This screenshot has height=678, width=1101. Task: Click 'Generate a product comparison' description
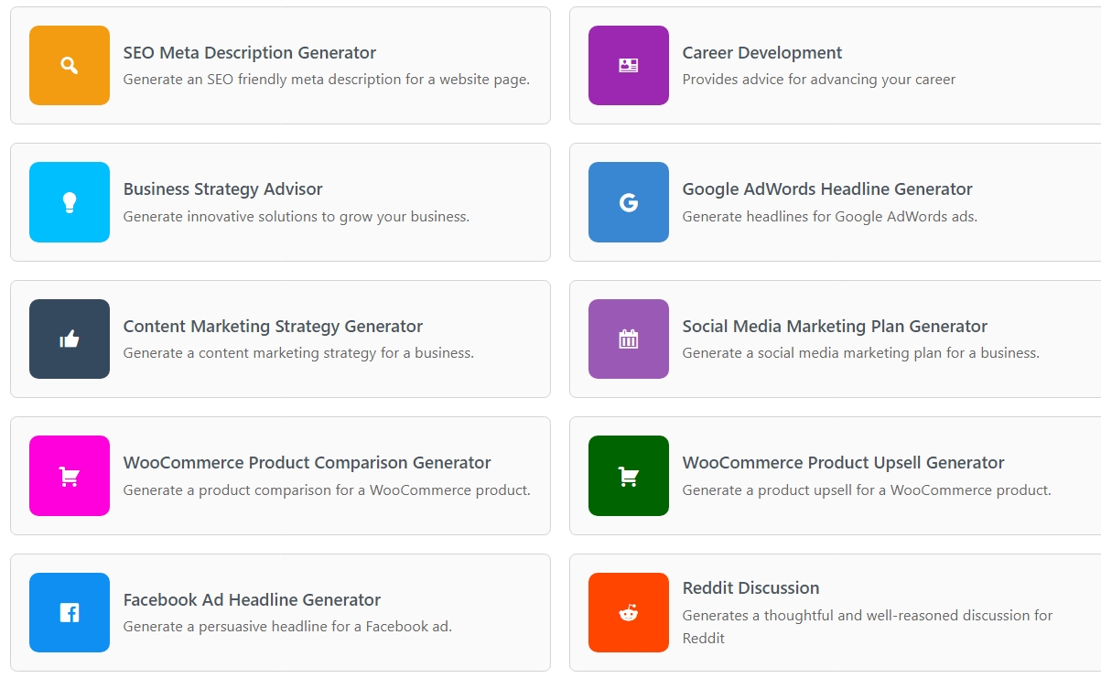tap(327, 490)
